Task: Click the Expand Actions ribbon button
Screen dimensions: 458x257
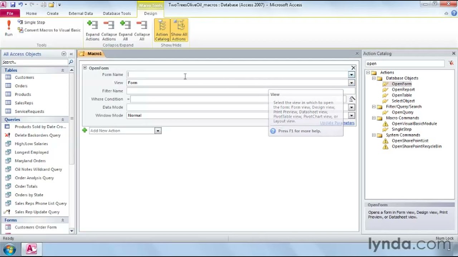Action: click(x=92, y=31)
